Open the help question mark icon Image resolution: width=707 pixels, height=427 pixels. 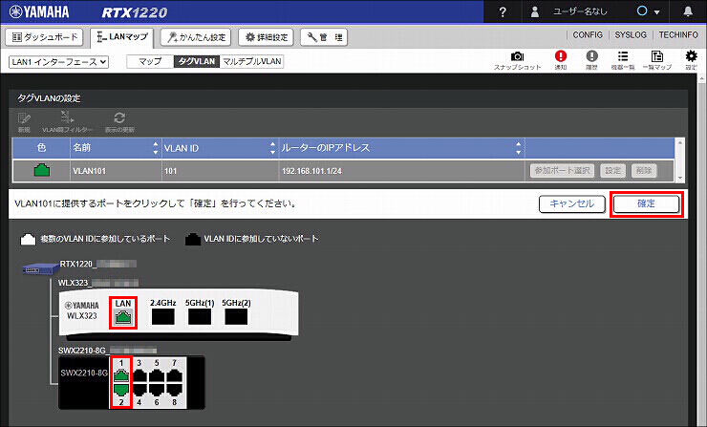pos(503,12)
